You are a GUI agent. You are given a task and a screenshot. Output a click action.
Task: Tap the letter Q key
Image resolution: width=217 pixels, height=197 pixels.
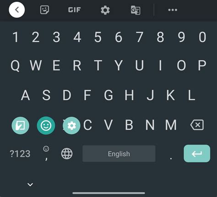point(15,66)
